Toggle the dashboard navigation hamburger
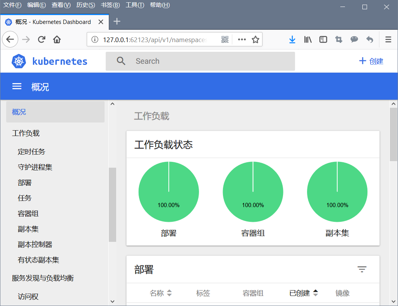This screenshot has height=306, width=398. 17,87
